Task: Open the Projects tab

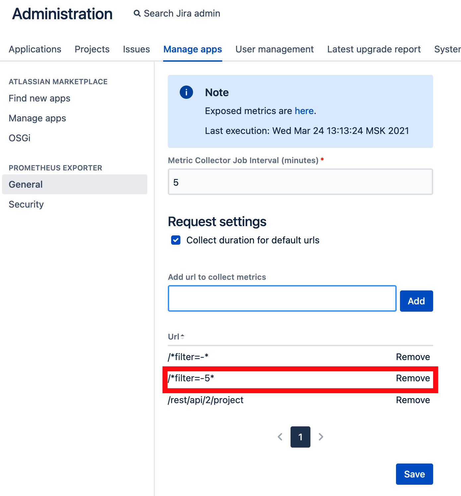Action: pyautogui.click(x=92, y=49)
